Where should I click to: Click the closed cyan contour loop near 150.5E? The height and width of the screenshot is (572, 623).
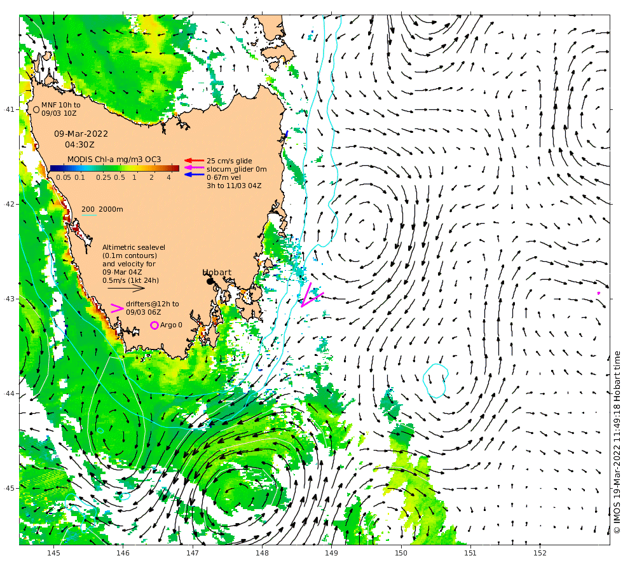(435, 381)
